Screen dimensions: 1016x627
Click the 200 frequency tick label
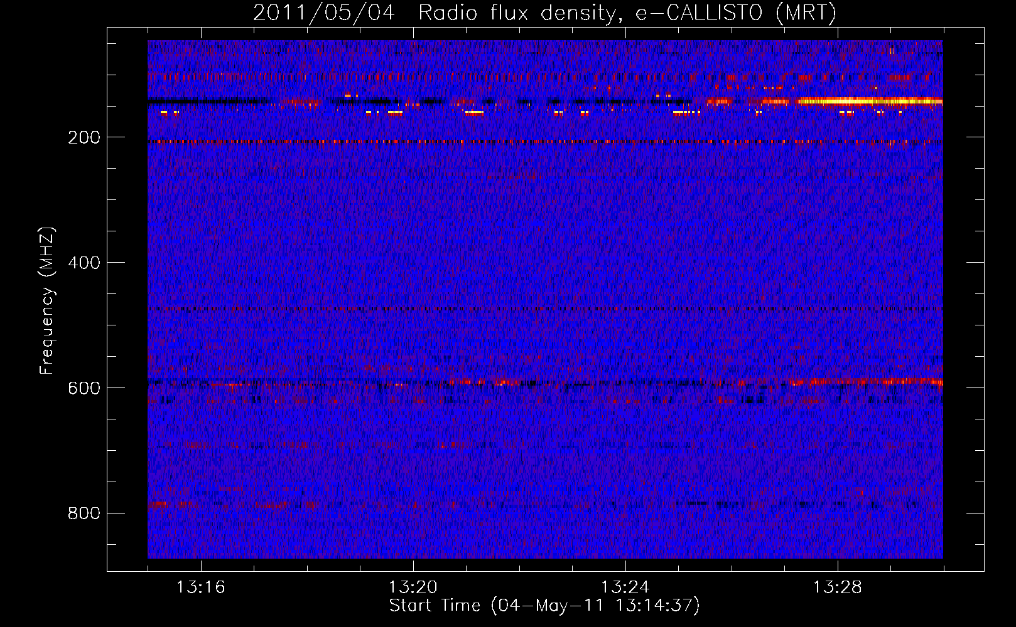pos(84,137)
